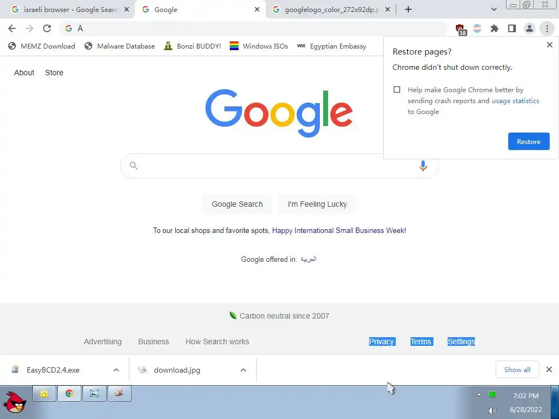559x419 pixels.
Task: Go back with the browser back arrow
Action: pyautogui.click(x=12, y=28)
